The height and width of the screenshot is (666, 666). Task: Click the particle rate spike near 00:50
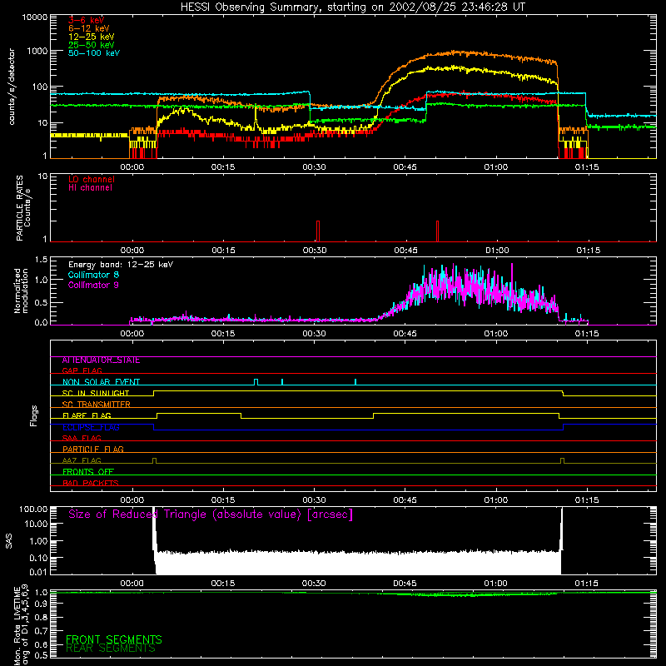tap(438, 231)
